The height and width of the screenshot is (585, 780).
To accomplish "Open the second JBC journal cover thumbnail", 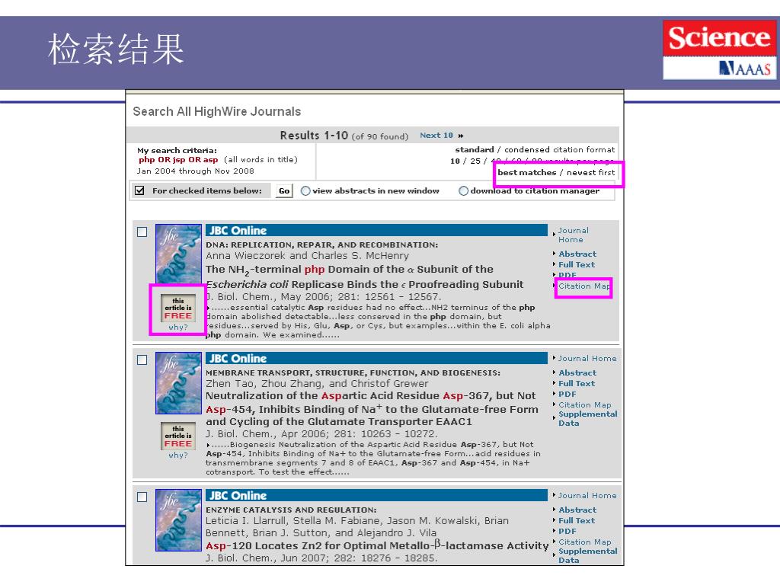I will [x=178, y=383].
